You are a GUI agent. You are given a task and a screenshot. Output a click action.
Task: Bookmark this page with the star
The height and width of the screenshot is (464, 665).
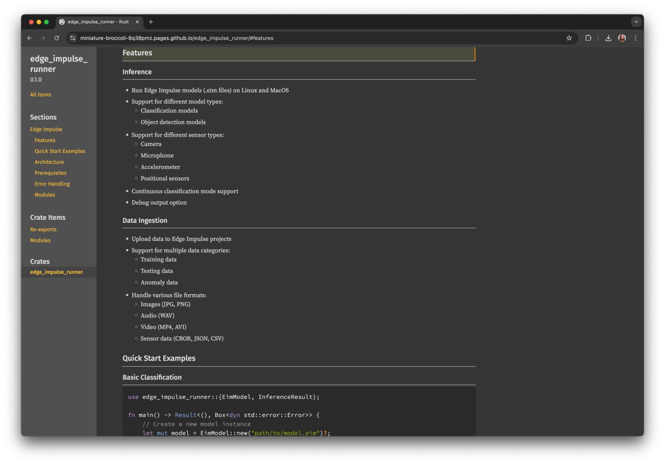pos(569,38)
